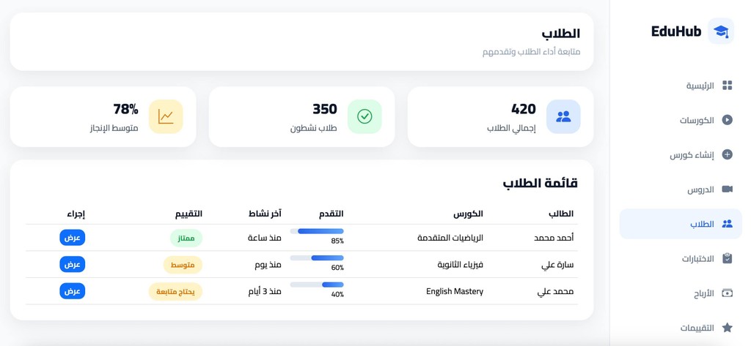Viewport: 751px width, 346px height.
Task: Click the money icon beside الأرباح
Action: 727,293
